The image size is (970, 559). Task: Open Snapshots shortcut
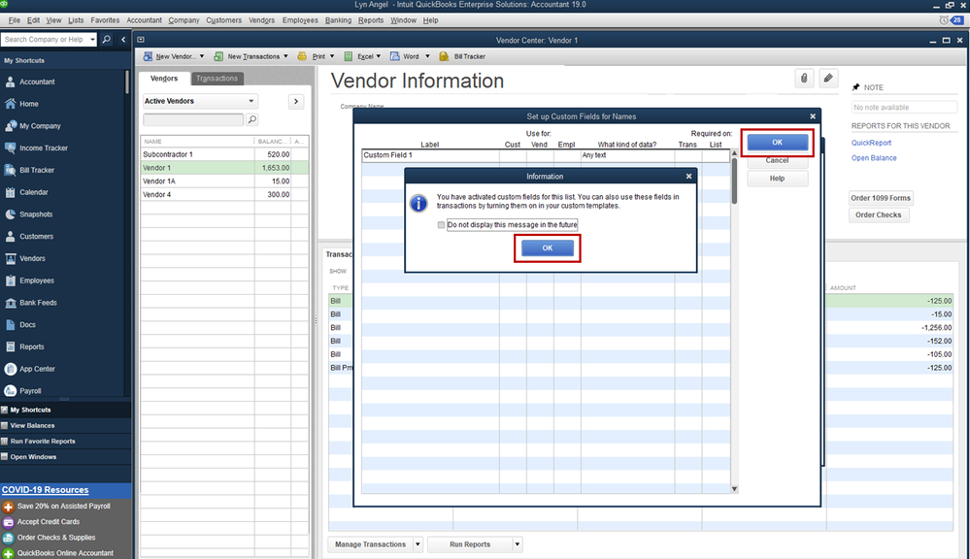[x=36, y=214]
